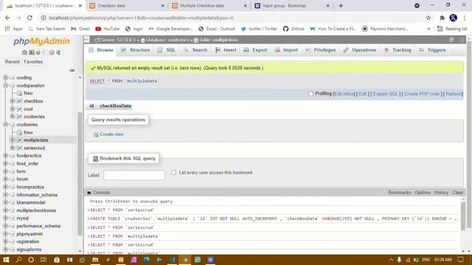Screen dimensions: 472x265
Task: Open the Insert tab
Action: [x=226, y=50]
